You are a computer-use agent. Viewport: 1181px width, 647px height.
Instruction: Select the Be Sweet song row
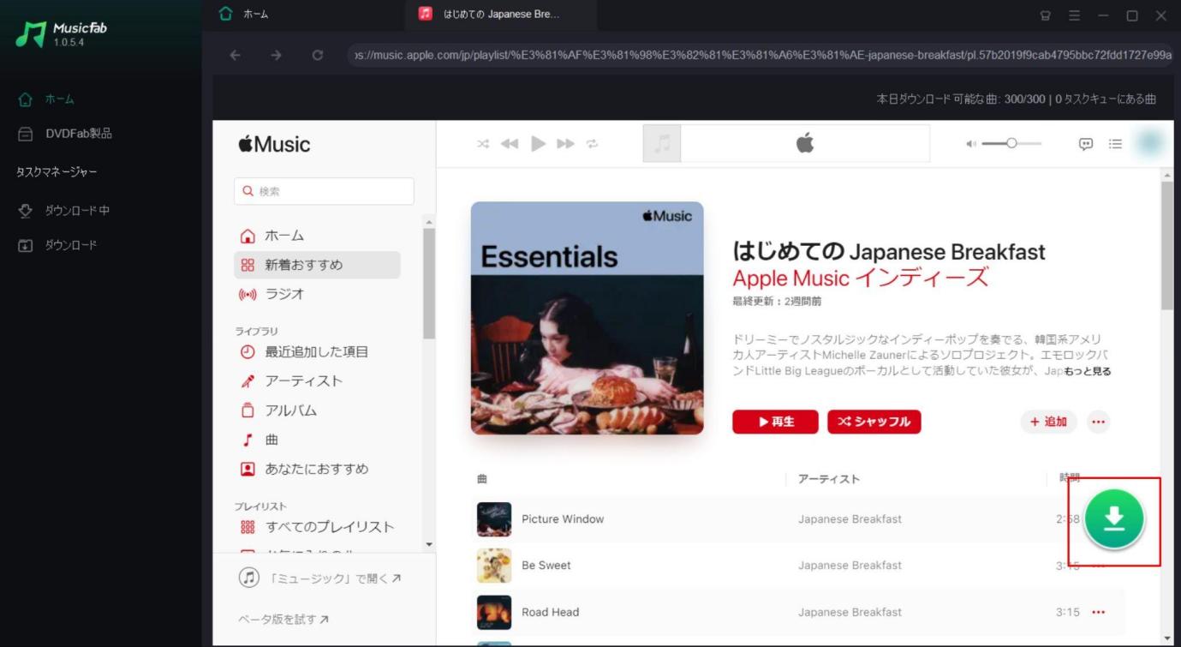click(798, 566)
